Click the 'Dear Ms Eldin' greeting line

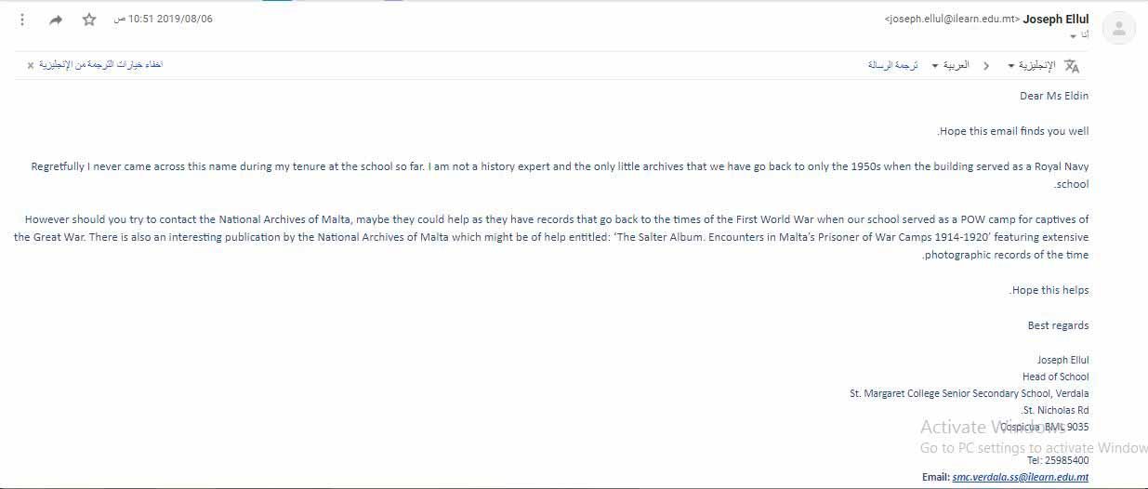pos(1054,96)
